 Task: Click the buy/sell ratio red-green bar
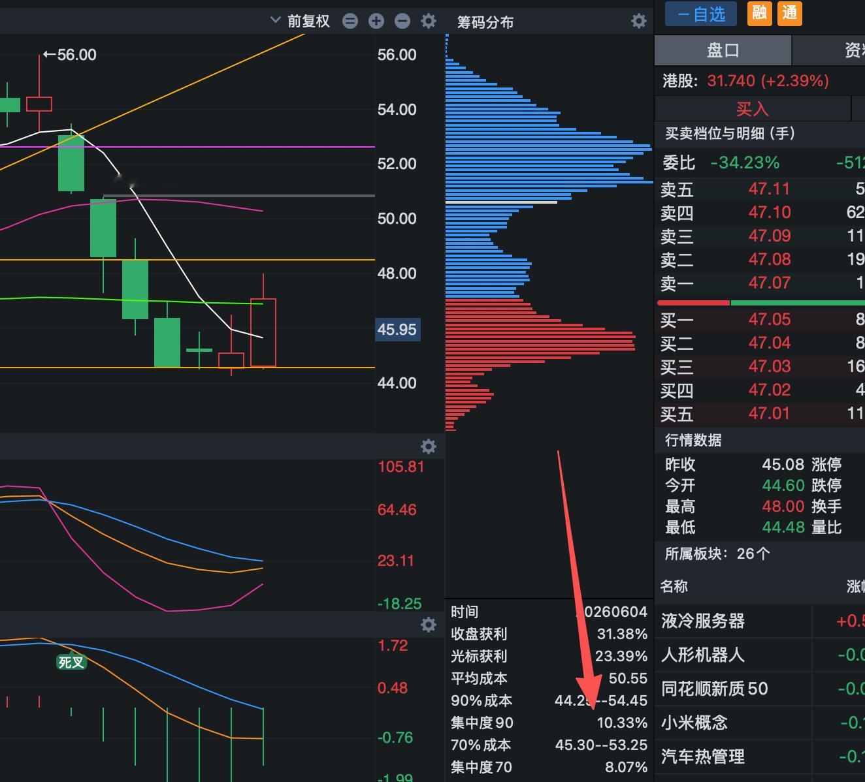click(x=761, y=303)
